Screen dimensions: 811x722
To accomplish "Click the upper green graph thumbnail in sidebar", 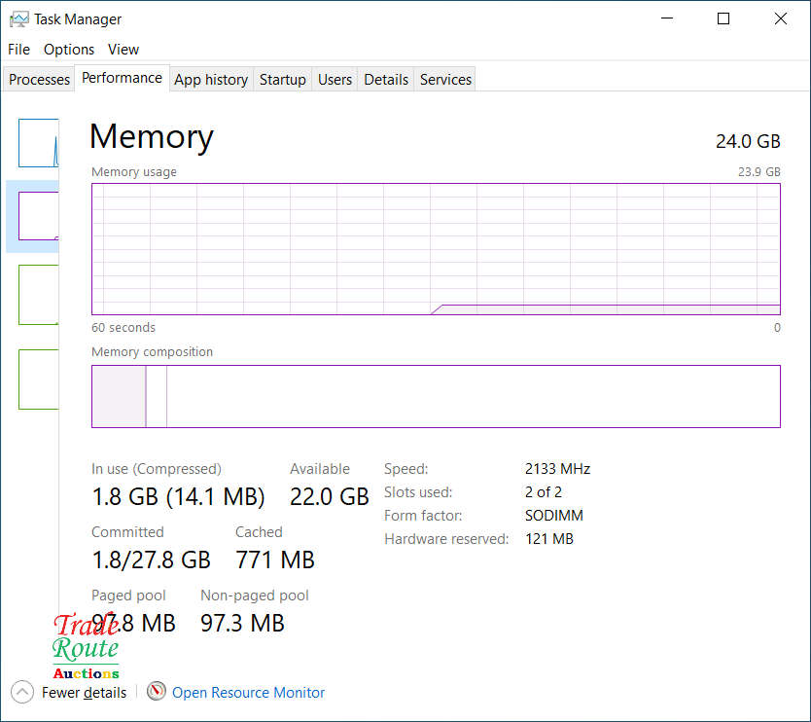I will 39,294.
